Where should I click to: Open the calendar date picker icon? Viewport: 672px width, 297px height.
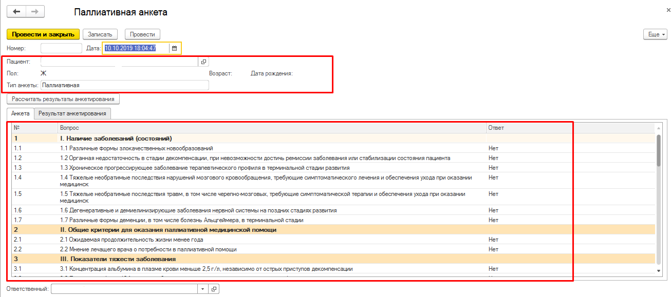[174, 48]
